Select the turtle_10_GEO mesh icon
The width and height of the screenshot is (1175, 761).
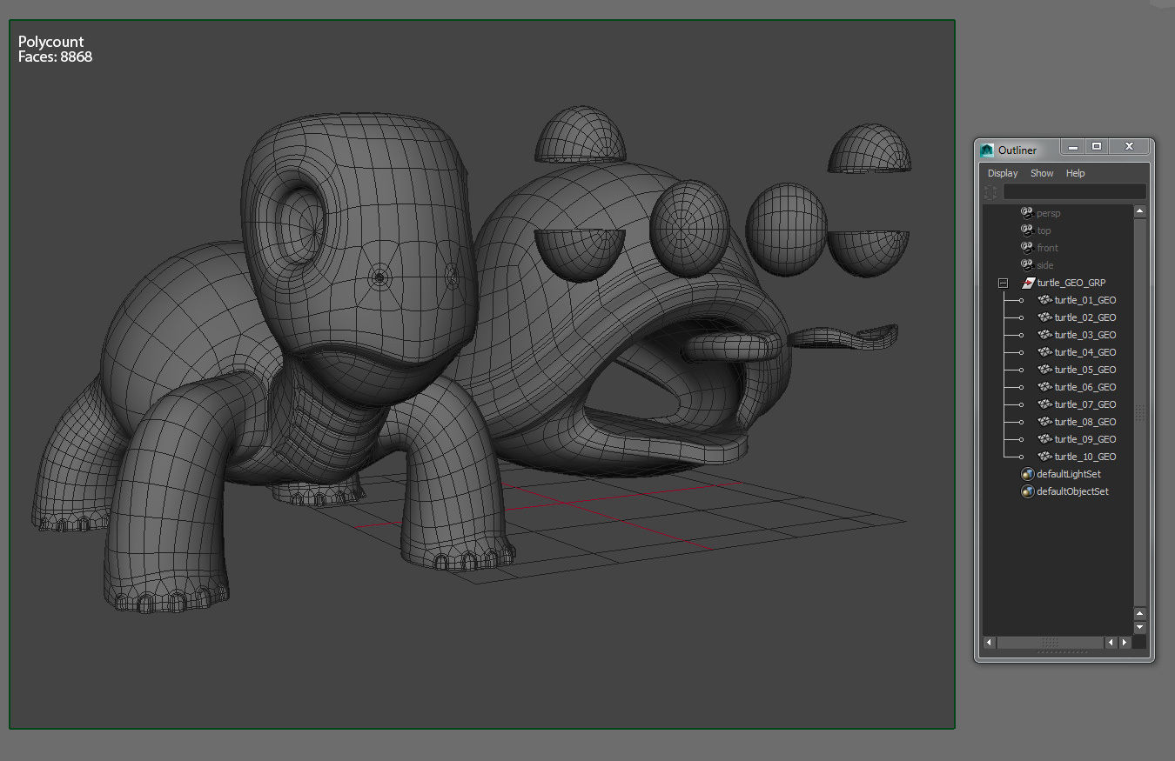click(x=1044, y=457)
